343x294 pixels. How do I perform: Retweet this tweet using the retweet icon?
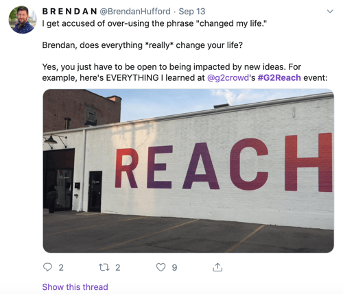pos(104,267)
